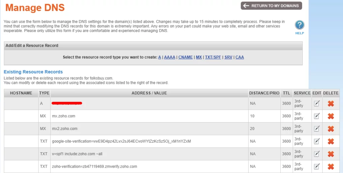343x173 pixels.
Task: Edit the mx2.zoho.com MX record
Action: [x=317, y=129]
